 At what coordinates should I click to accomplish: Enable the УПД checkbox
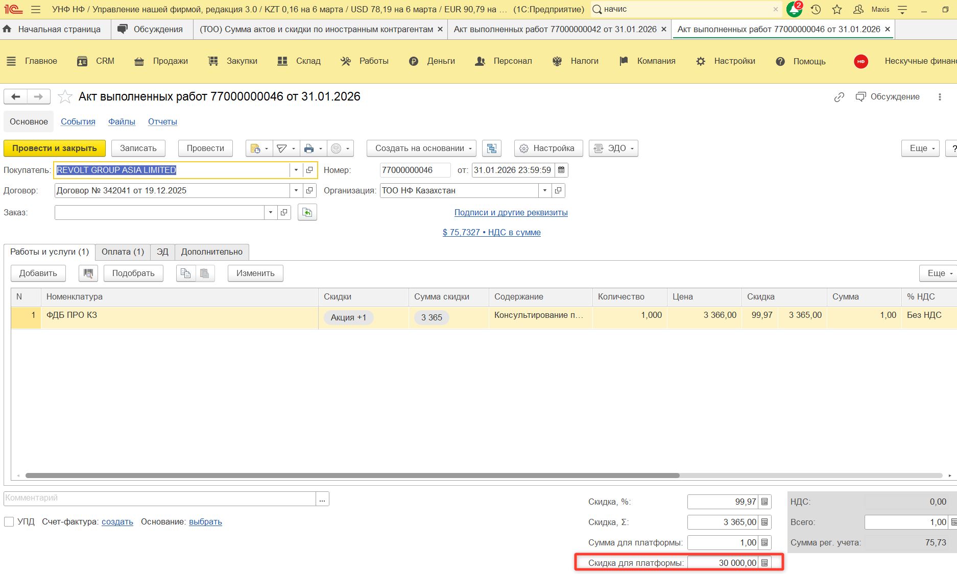(9, 522)
